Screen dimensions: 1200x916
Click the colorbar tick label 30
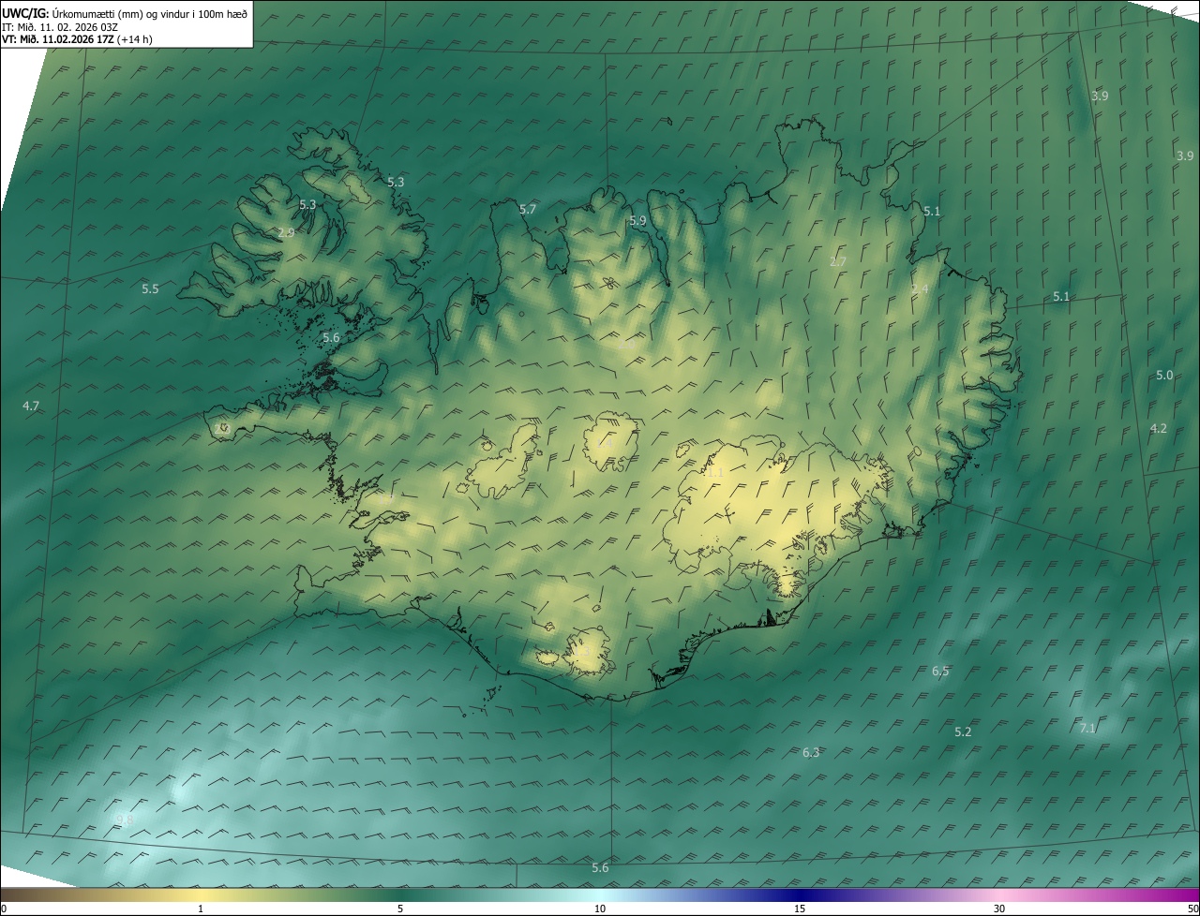(x=999, y=909)
